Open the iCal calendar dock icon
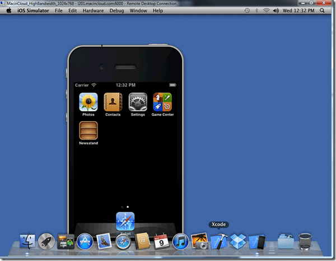The height and width of the screenshot is (261, 336). (x=161, y=241)
